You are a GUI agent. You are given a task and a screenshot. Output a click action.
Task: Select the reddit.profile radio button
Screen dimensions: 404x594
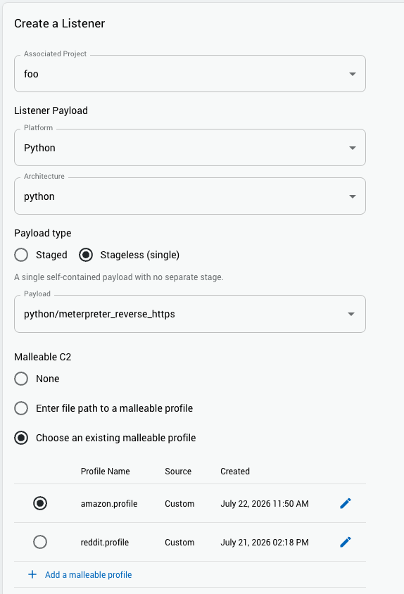point(40,542)
